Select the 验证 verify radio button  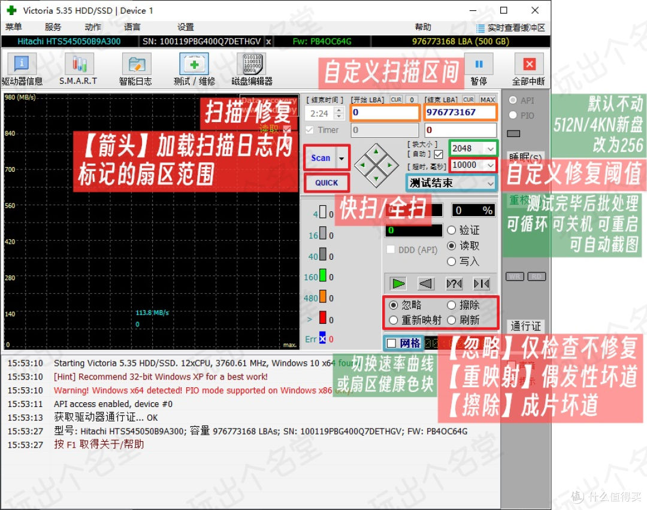[452, 230]
